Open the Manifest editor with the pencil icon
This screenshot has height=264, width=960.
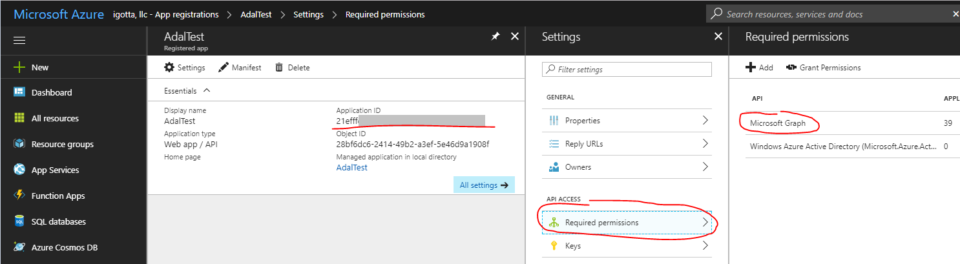tap(240, 68)
